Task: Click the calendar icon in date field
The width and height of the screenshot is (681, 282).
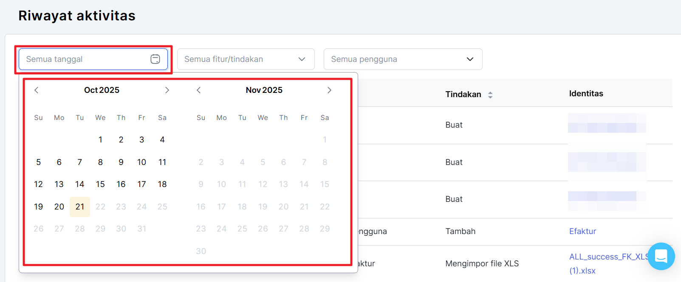Action: 155,59
